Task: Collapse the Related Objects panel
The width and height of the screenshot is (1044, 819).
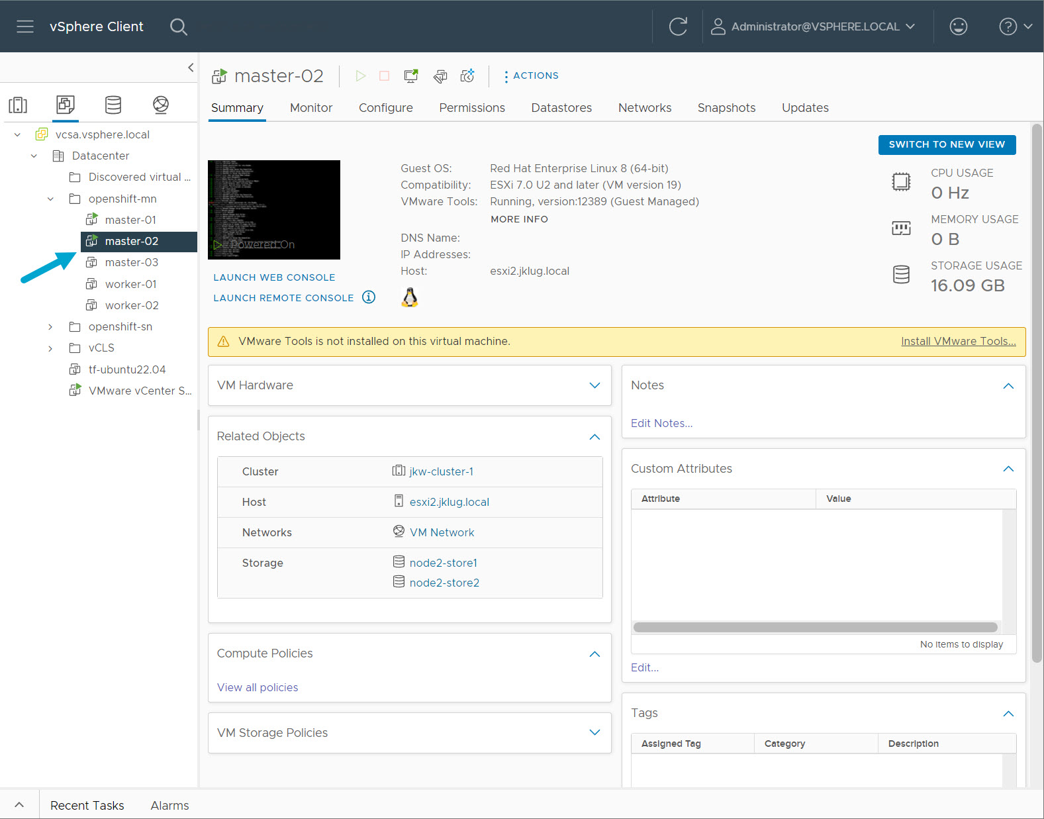Action: [x=594, y=436]
